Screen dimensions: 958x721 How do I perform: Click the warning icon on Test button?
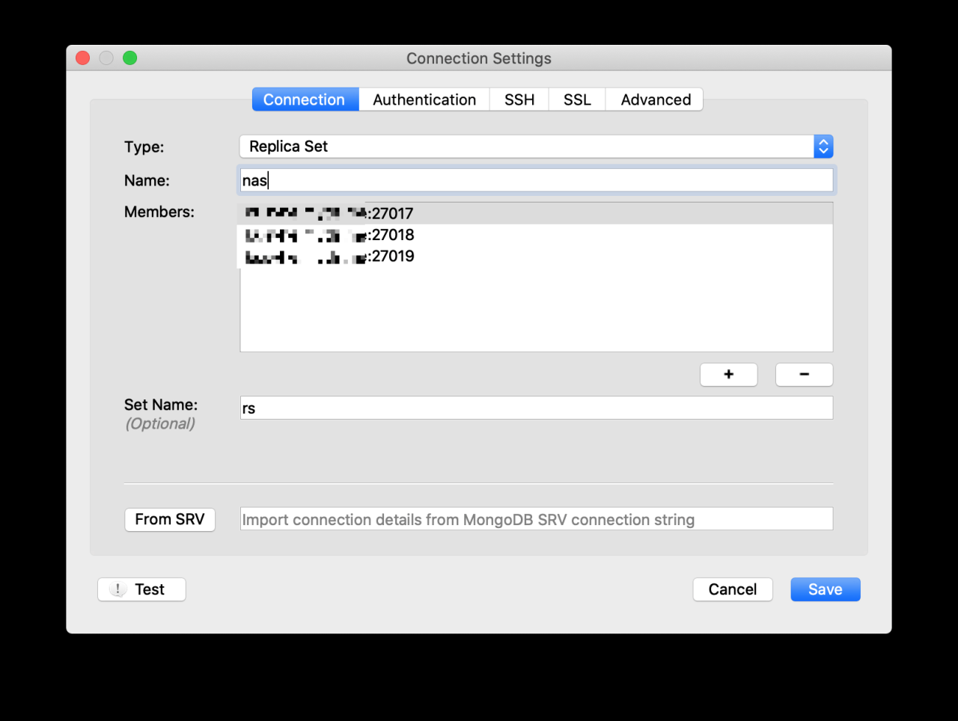(118, 589)
